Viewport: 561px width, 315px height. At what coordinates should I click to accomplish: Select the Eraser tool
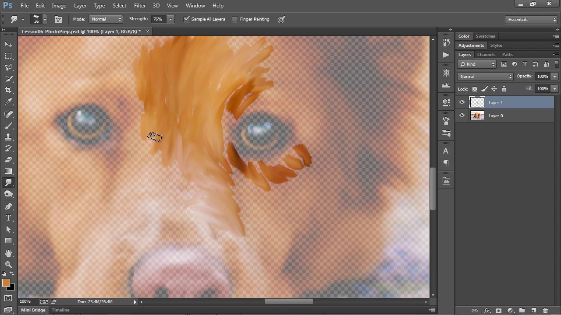pos(8,160)
